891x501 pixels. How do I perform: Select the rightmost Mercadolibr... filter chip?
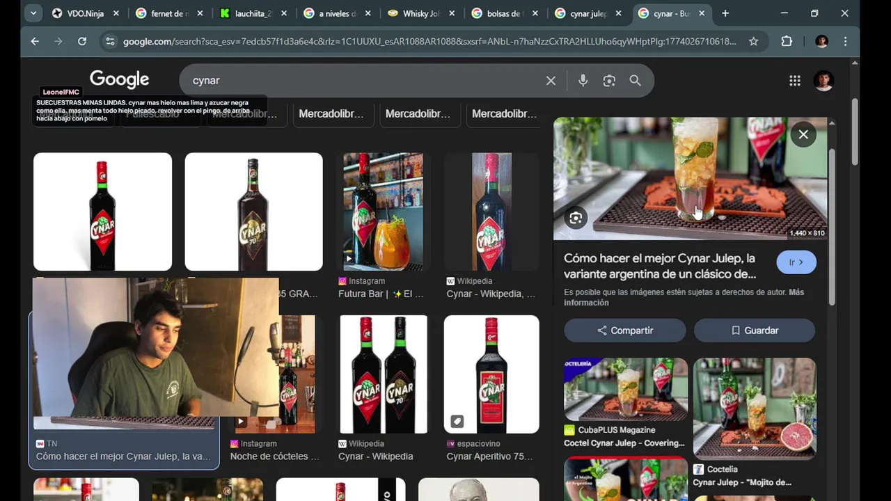click(504, 113)
